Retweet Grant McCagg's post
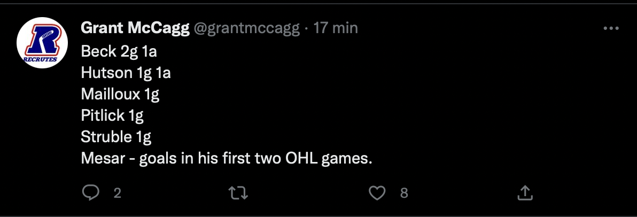The width and height of the screenshot is (637, 217). click(238, 192)
